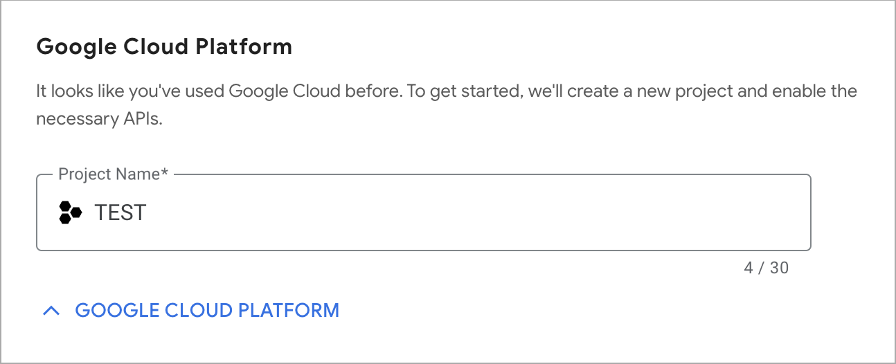Screen dimensions: 896x364
Task: Click the hexagon project icon
Action: click(70, 212)
